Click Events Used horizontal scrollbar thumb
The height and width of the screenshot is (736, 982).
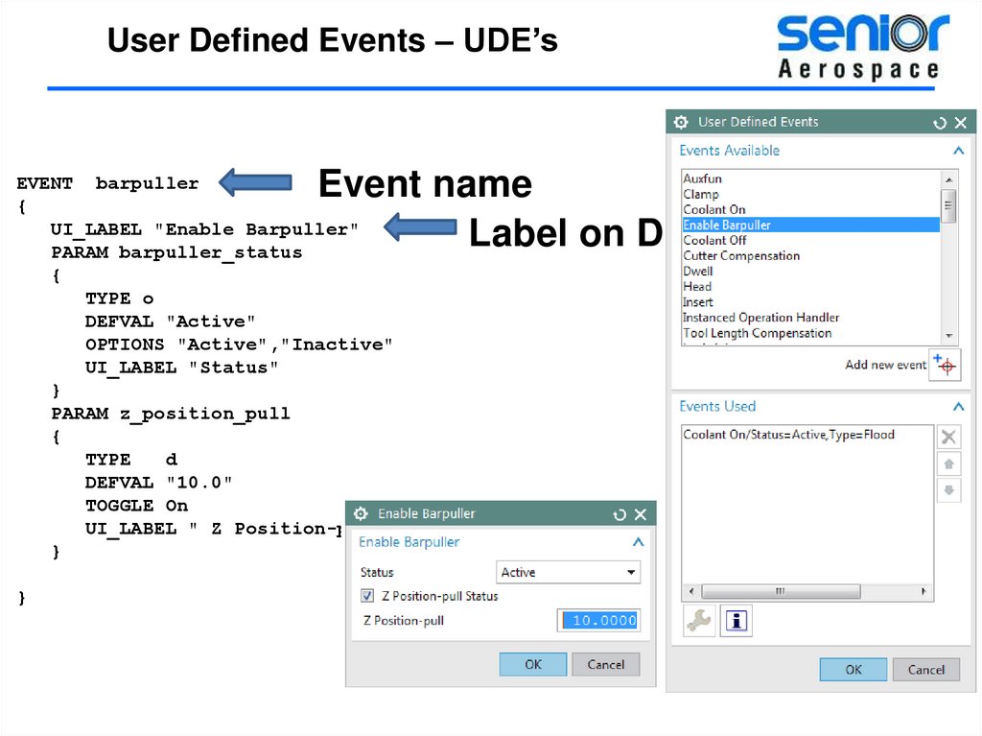click(x=781, y=591)
